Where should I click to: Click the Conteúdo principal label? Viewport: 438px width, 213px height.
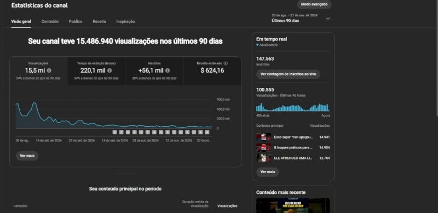click(x=269, y=126)
